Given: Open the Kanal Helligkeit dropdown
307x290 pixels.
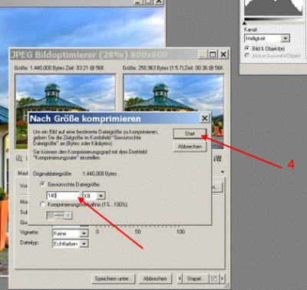Looking at the screenshot, I should 285,38.
